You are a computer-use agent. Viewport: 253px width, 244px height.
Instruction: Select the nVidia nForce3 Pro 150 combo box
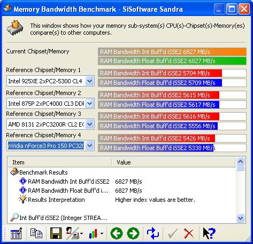click(50, 146)
